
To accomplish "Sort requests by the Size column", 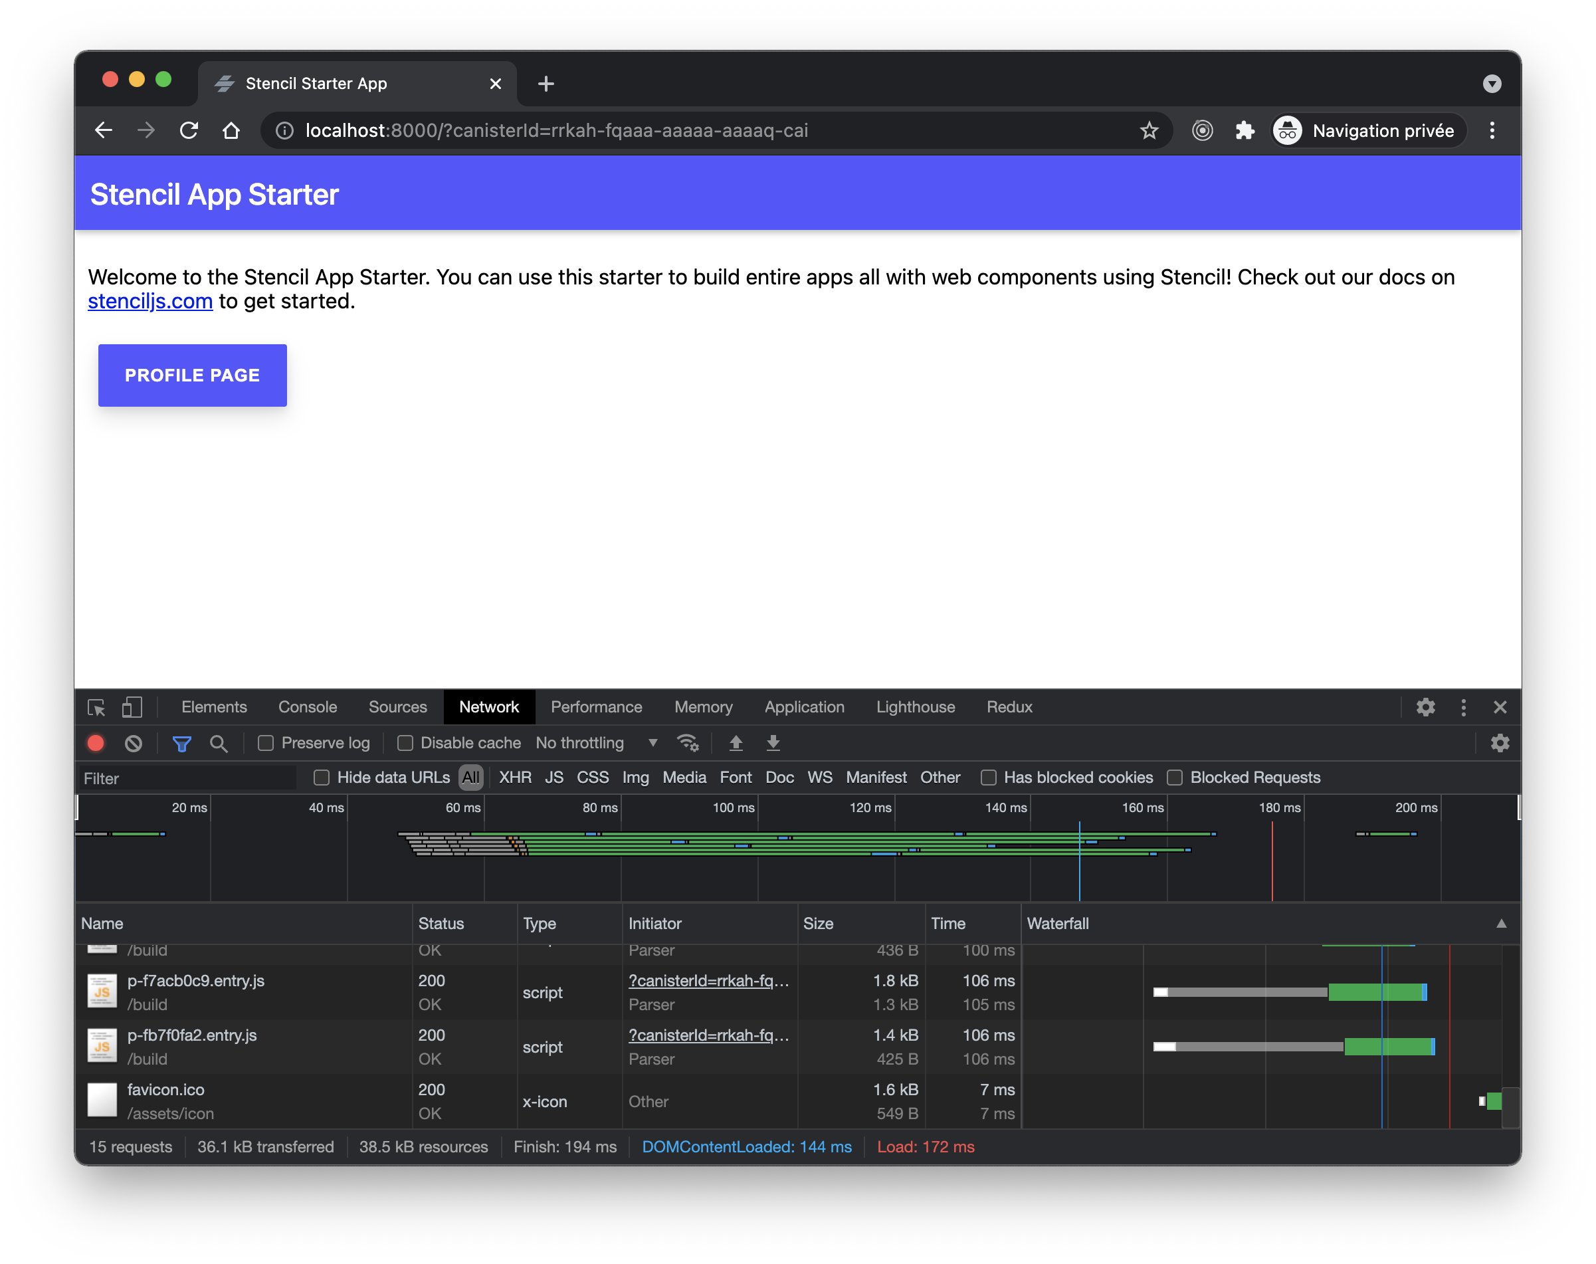I will pos(860,923).
